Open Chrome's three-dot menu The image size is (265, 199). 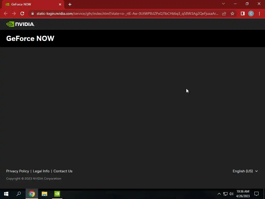click(x=259, y=13)
